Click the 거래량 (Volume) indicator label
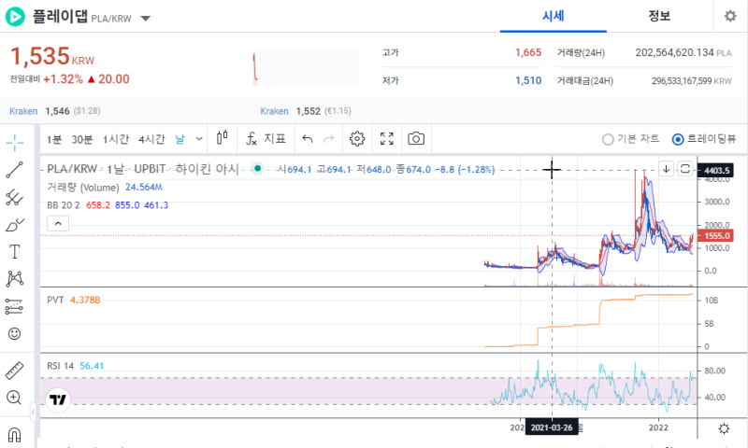This screenshot has width=748, height=448. coord(83,187)
